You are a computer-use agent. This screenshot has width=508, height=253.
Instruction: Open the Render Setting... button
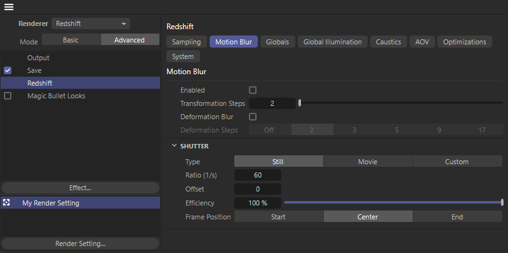coord(80,243)
